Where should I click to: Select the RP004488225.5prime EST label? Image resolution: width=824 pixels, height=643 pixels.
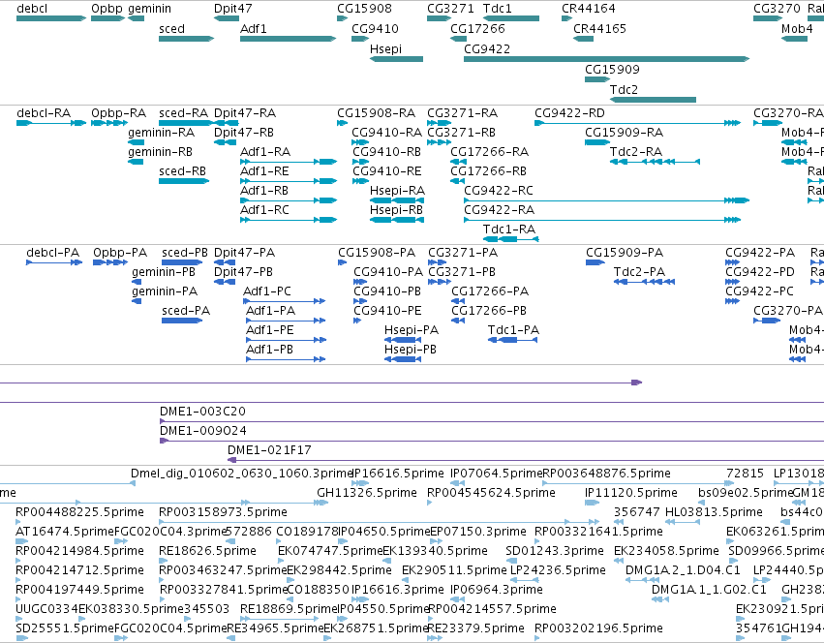point(79,512)
